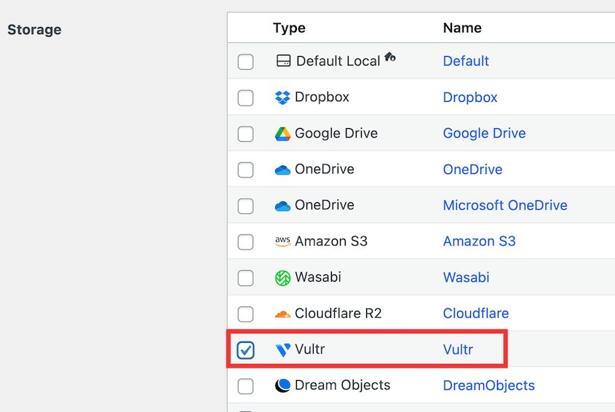Click the Google Drive logo icon

[x=282, y=134]
